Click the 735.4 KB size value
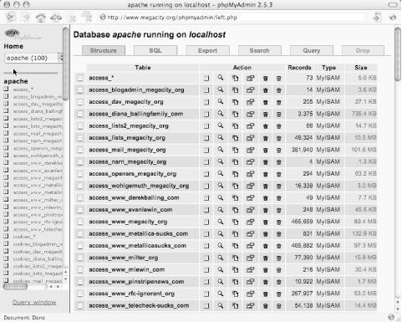402x322 pixels. 364,114
